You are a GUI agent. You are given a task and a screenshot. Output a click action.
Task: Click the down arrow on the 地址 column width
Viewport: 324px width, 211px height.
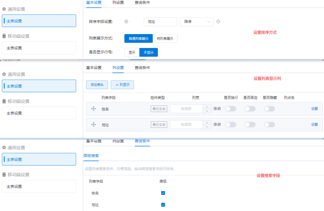tap(207, 127)
